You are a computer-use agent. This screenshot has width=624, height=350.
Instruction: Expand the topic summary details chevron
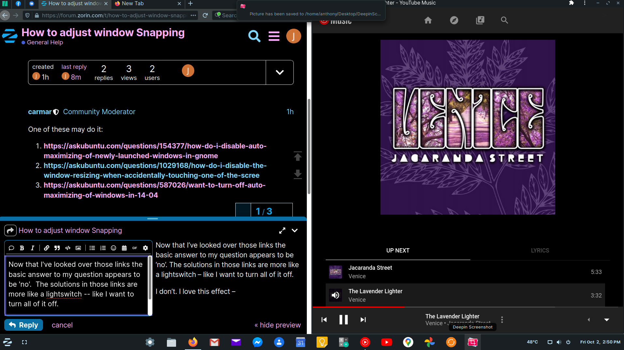(280, 72)
